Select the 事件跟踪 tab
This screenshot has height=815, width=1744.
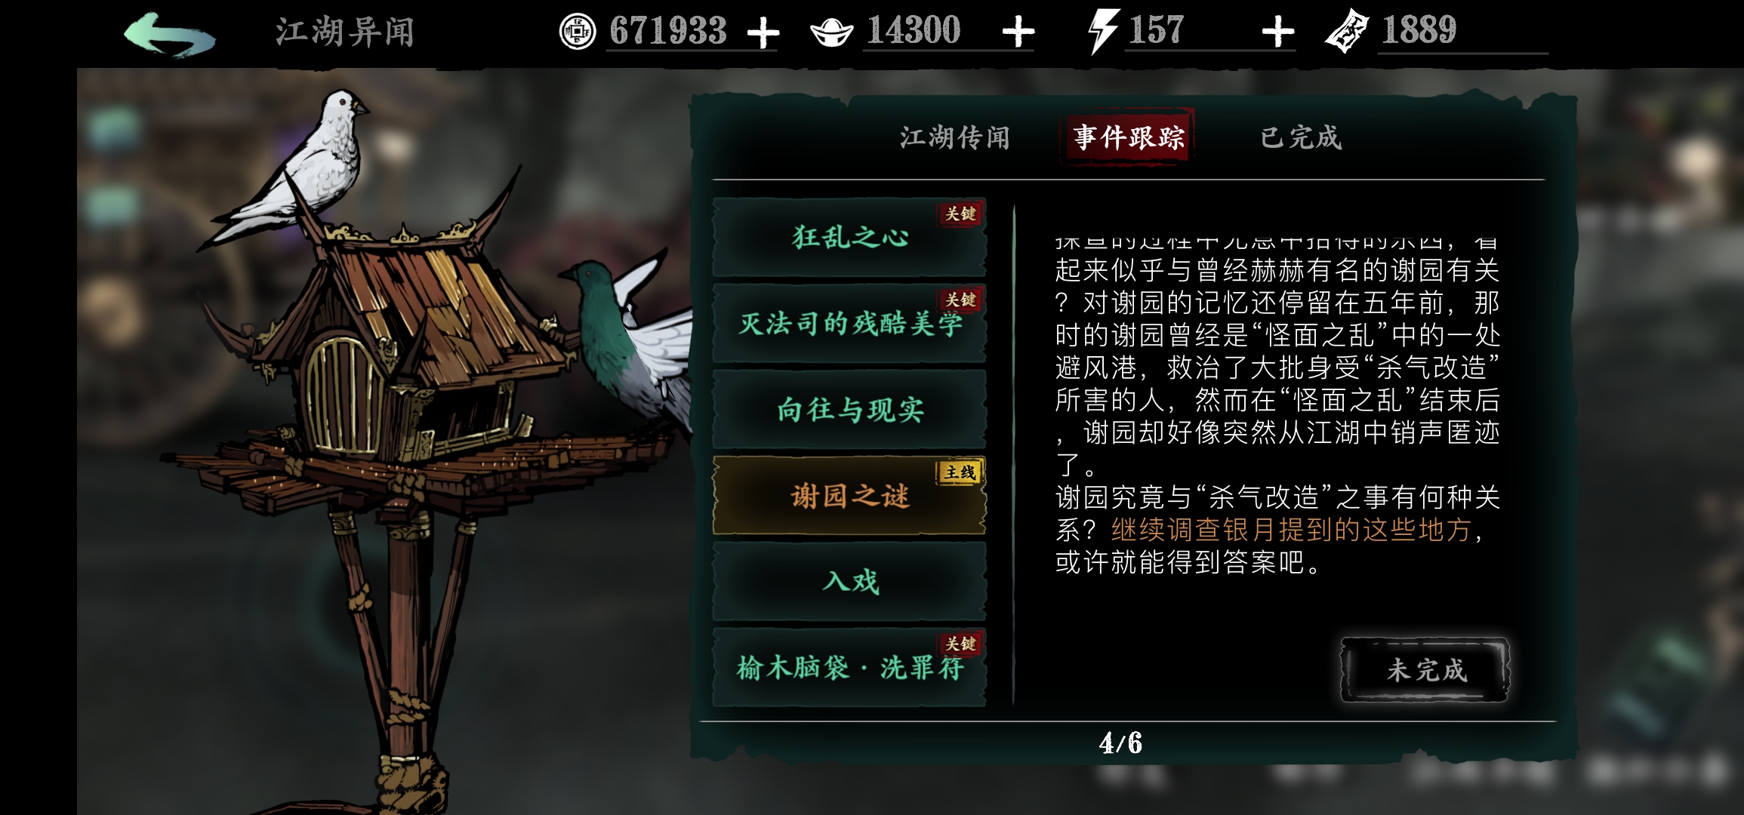[x=1129, y=137]
